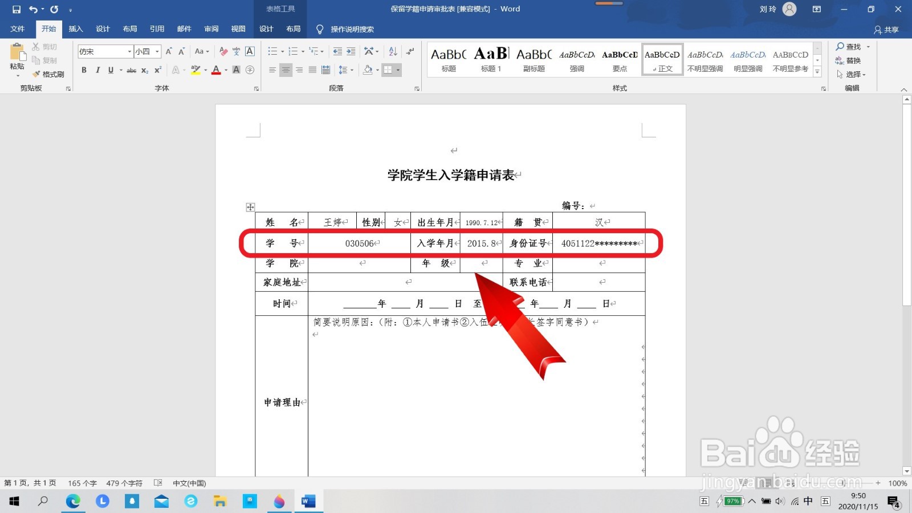
Task: Toggle Bold formatting
Action: click(84, 70)
